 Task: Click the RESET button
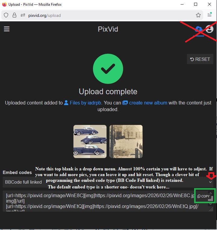(x=200, y=59)
